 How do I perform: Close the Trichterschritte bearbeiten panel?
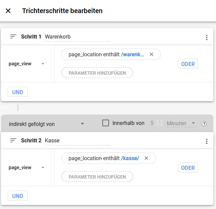pyautogui.click(x=8, y=11)
